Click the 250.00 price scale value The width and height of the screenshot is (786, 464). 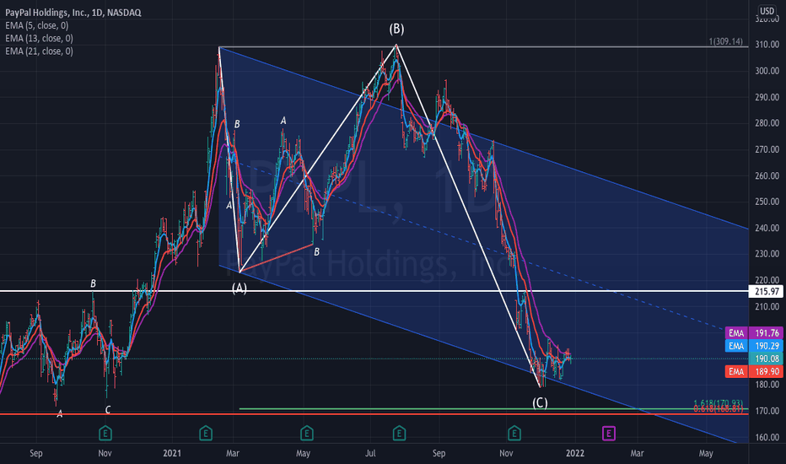(x=767, y=202)
